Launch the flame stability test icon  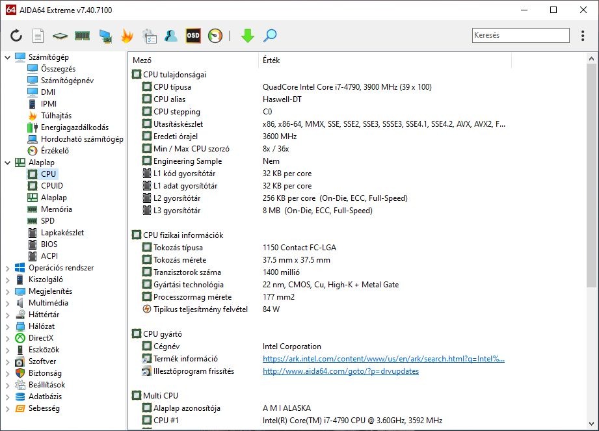tap(127, 36)
